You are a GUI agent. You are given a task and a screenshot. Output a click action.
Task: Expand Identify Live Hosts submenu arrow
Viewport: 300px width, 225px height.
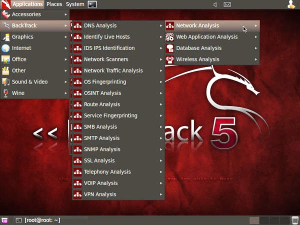161,37
